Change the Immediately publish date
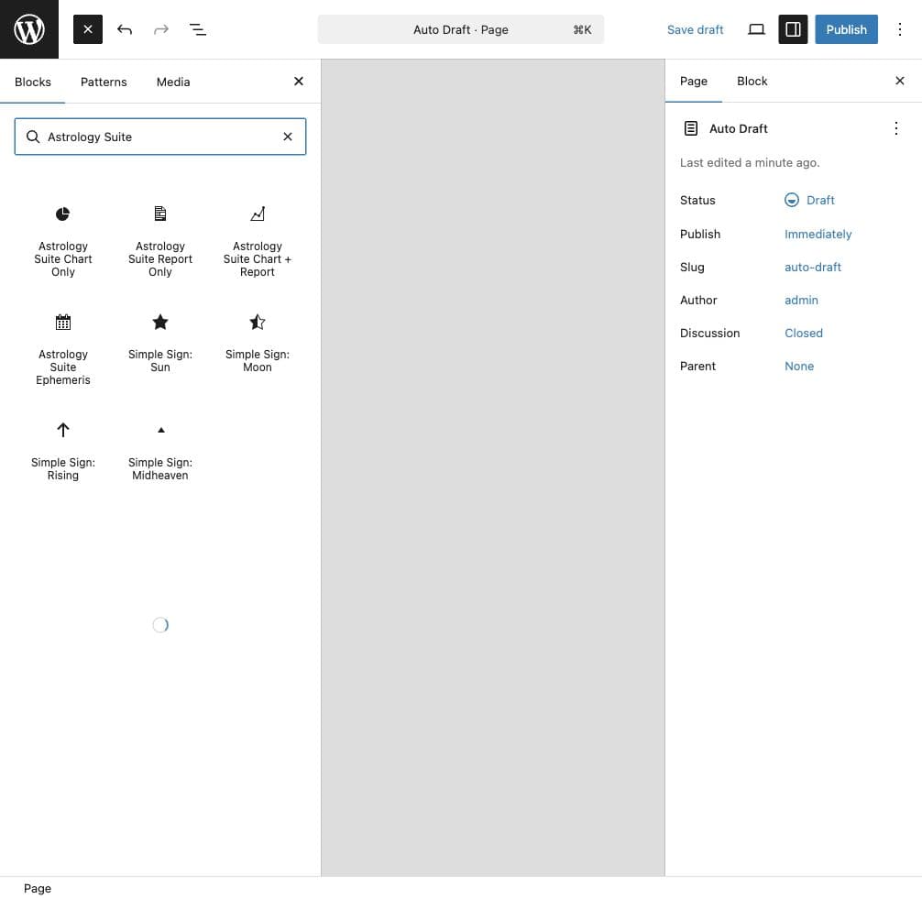Viewport: 922px width, 899px height. pos(818,234)
